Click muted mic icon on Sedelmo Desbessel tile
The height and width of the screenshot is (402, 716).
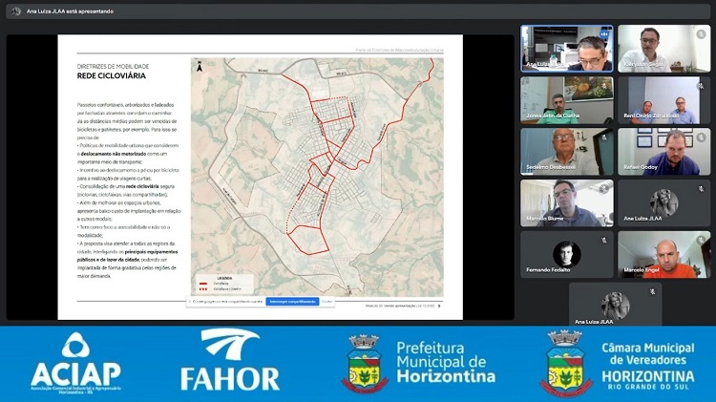pyautogui.click(x=605, y=136)
